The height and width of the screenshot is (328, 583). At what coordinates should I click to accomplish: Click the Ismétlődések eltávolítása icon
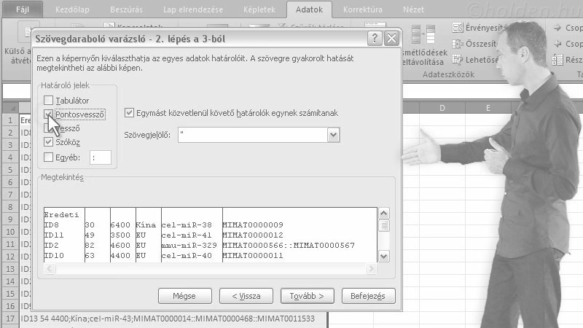[x=423, y=34]
